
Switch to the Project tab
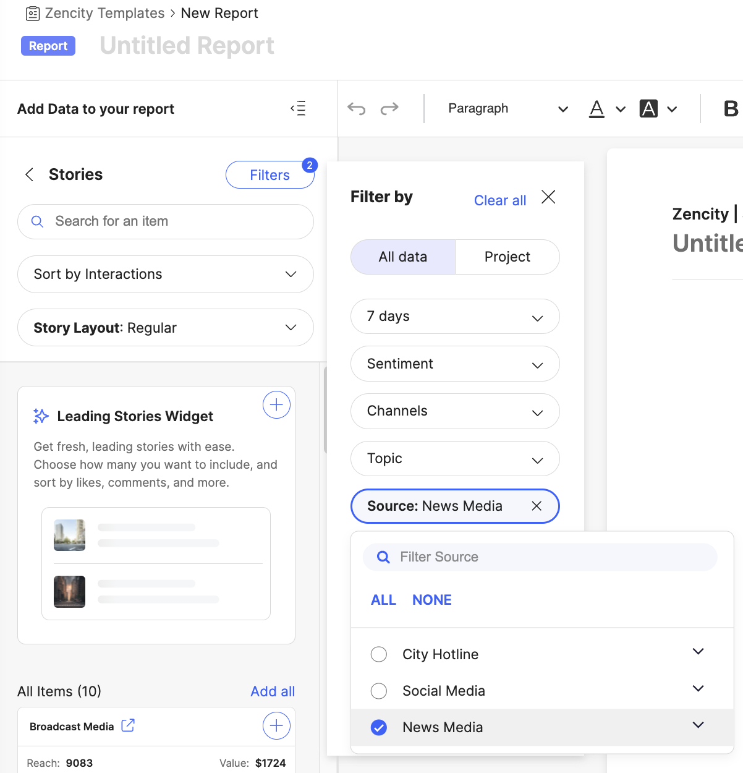(507, 257)
